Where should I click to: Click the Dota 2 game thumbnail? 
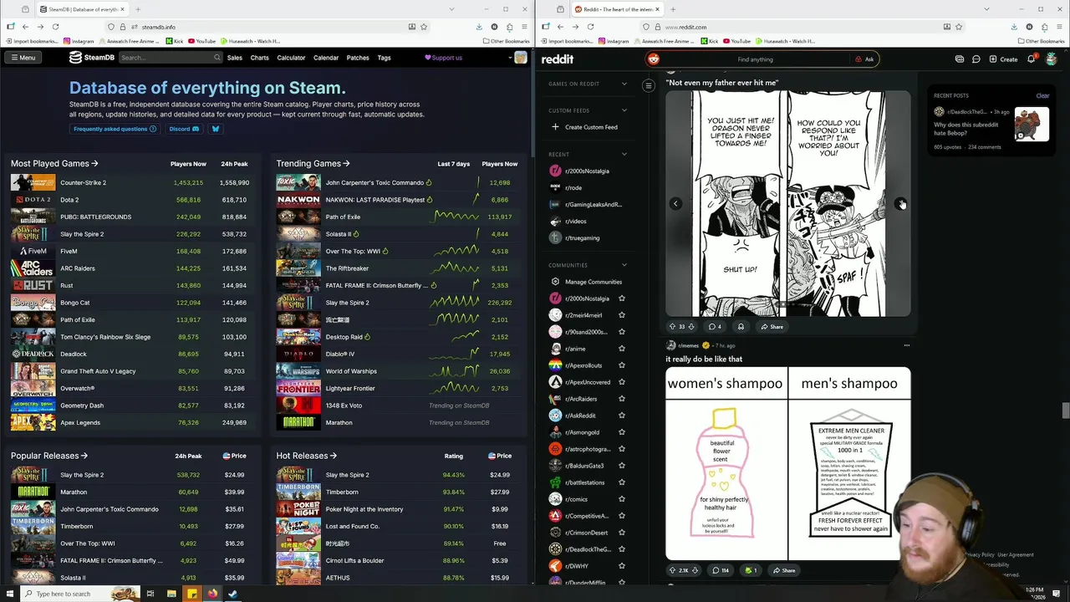pos(33,200)
